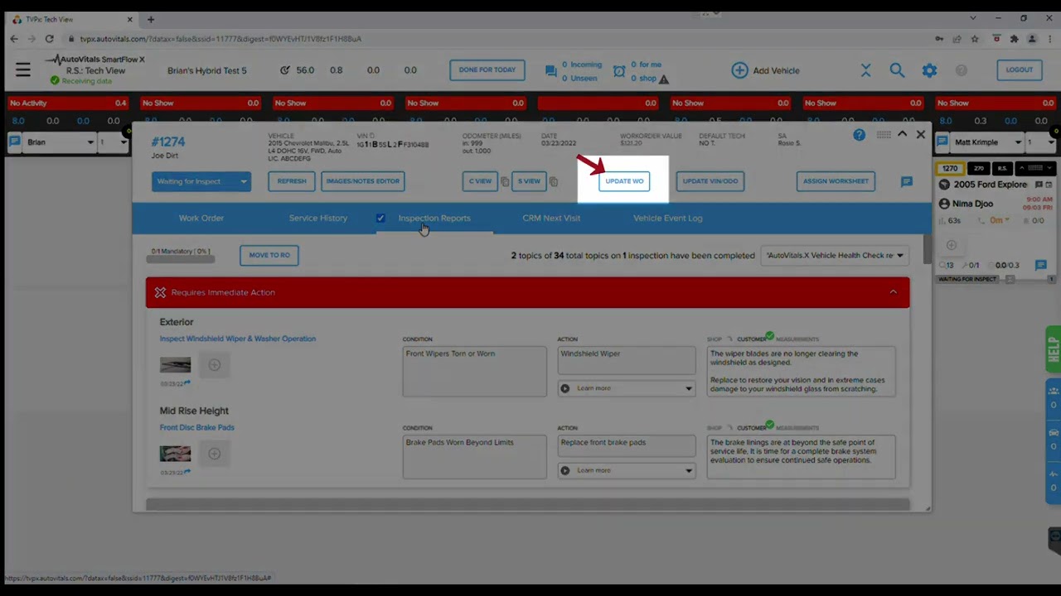Click the note flag icon on Ford Explorer tile

pos(1039,185)
